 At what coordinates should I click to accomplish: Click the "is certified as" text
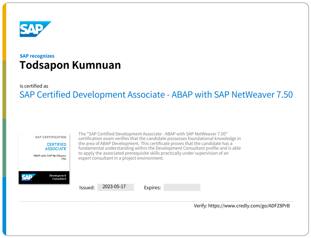[x=34, y=86]
